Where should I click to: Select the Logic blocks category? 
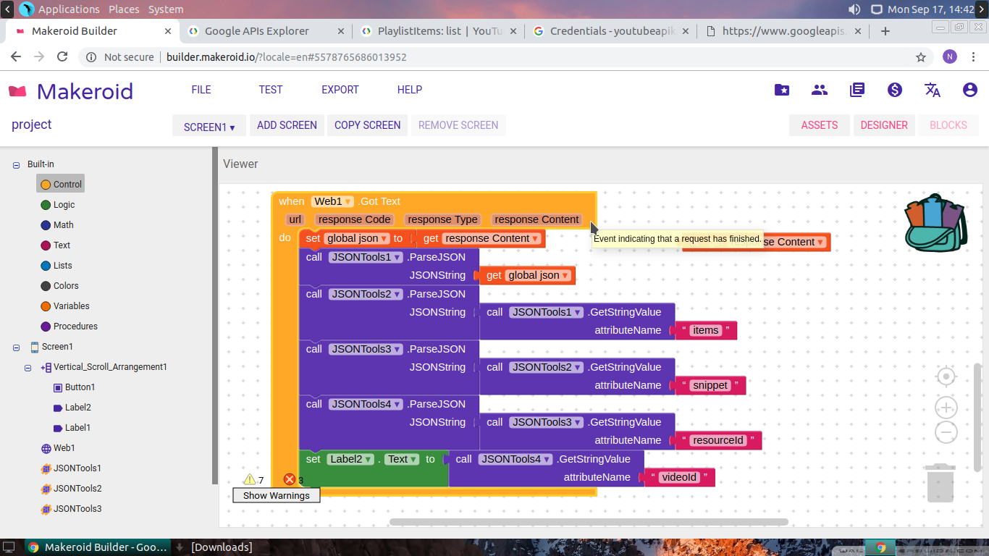tap(58, 205)
